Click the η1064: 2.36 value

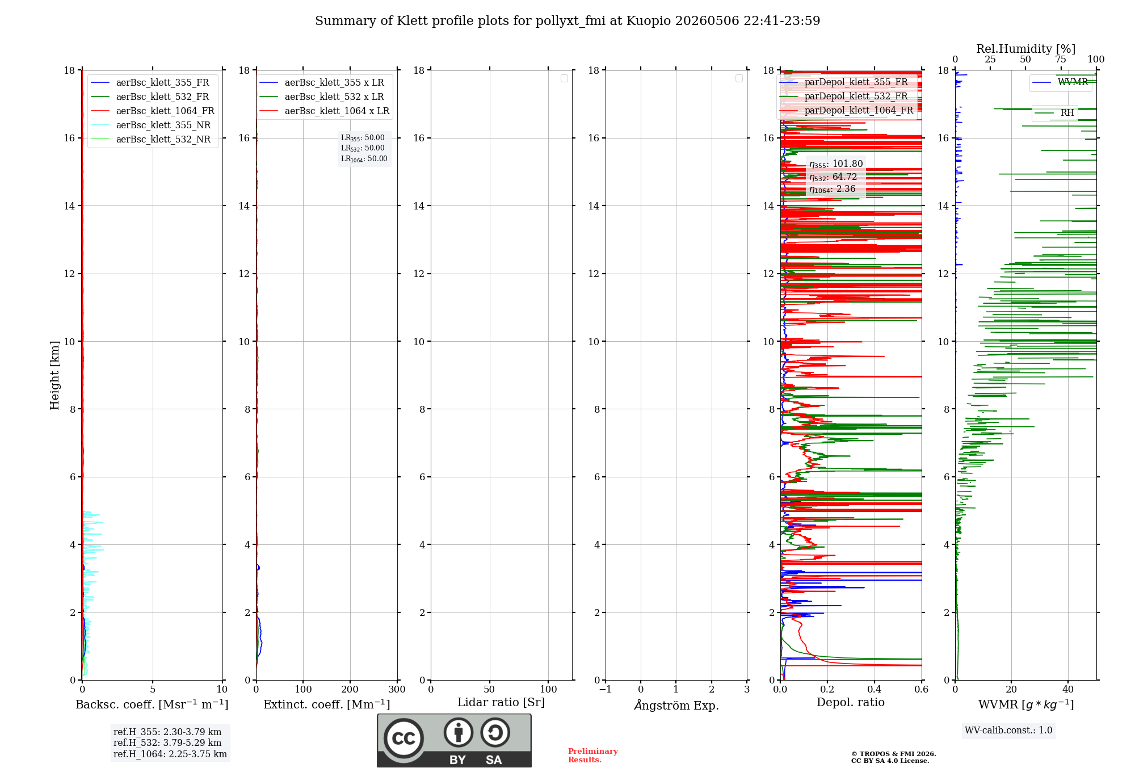point(833,189)
